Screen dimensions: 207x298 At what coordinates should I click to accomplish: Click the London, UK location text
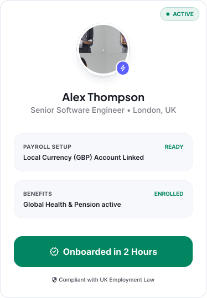pyautogui.click(x=154, y=110)
